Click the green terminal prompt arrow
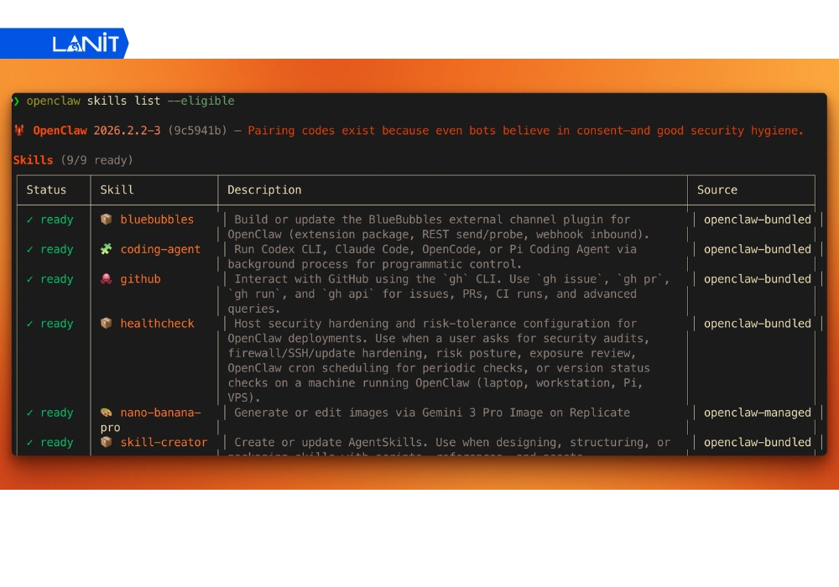The width and height of the screenshot is (839, 587). [x=16, y=101]
